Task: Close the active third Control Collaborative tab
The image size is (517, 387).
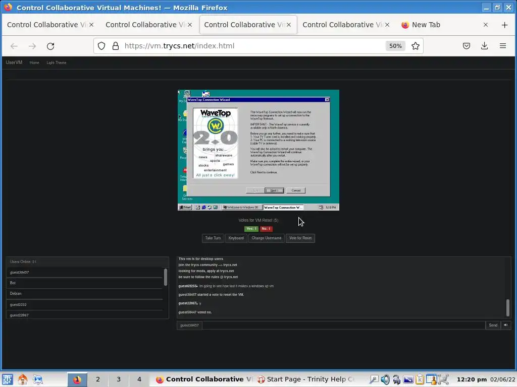Action: (288, 25)
